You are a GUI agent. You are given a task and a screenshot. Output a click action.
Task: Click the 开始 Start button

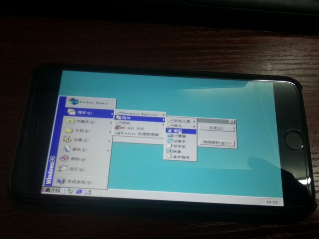[52, 190]
